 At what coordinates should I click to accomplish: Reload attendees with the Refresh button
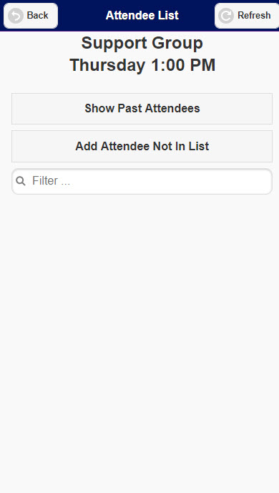point(247,16)
